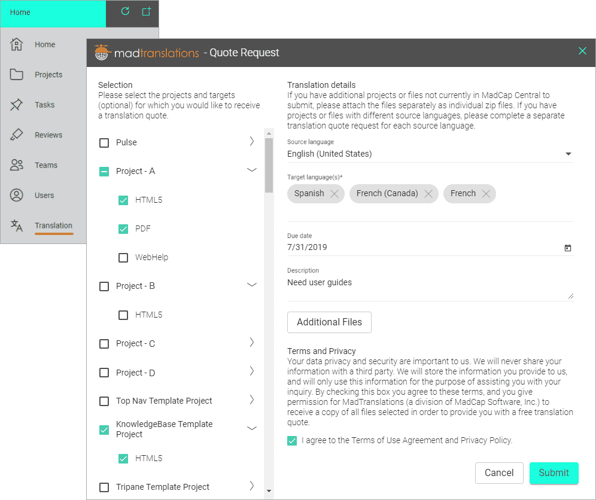
Task: Remove the French (Canada) language chip
Action: pos(428,194)
